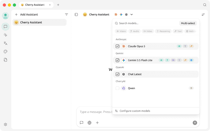The width and height of the screenshot is (210, 131).
Task: Open the user avatar profile in the sidebar
Action: coord(5,16)
